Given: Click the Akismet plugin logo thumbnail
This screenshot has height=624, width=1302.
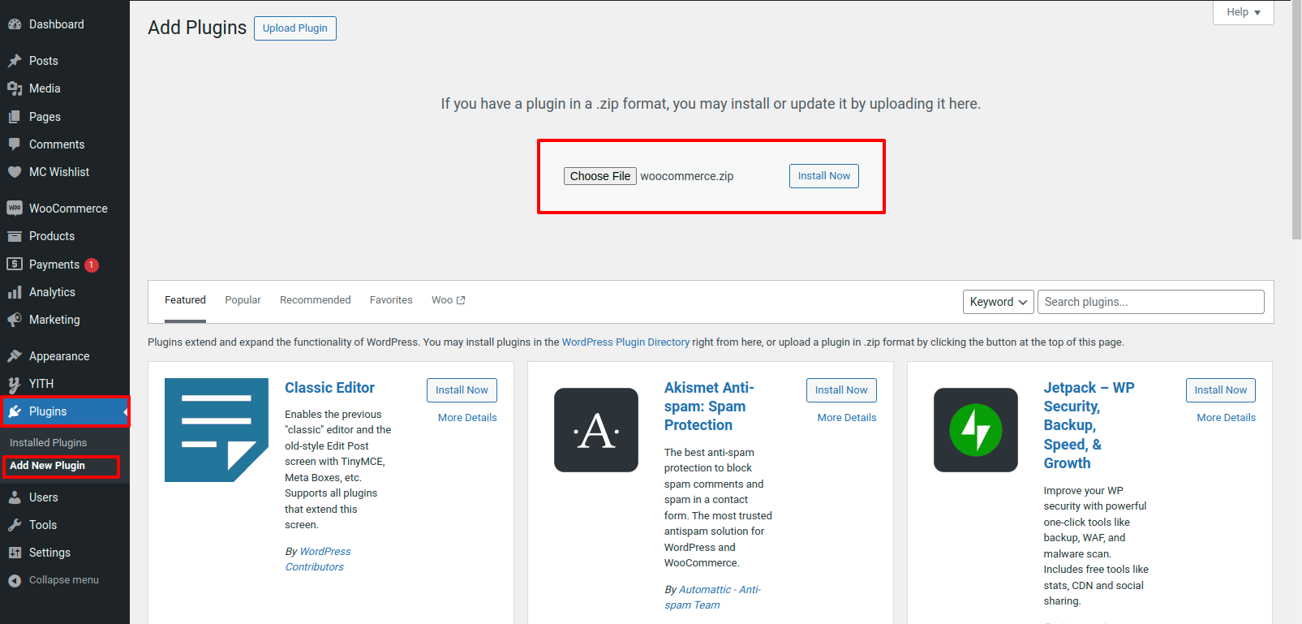Looking at the screenshot, I should pyautogui.click(x=596, y=430).
